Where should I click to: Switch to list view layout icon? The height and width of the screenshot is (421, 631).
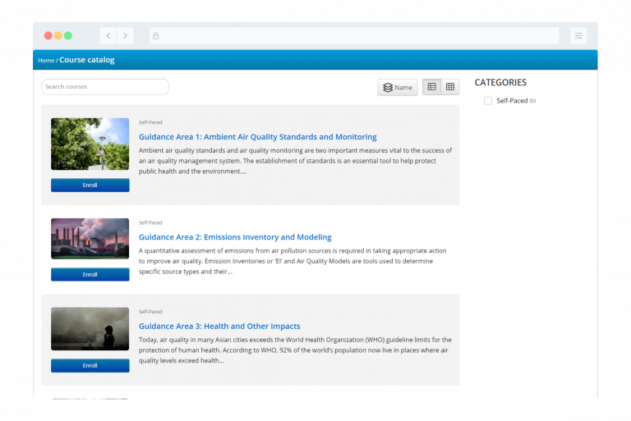tap(432, 87)
